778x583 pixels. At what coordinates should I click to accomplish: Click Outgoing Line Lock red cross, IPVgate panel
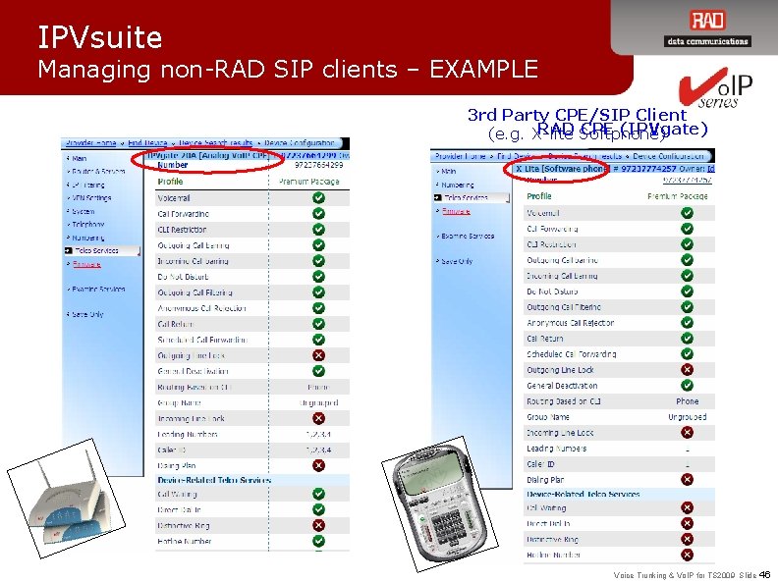click(x=318, y=355)
